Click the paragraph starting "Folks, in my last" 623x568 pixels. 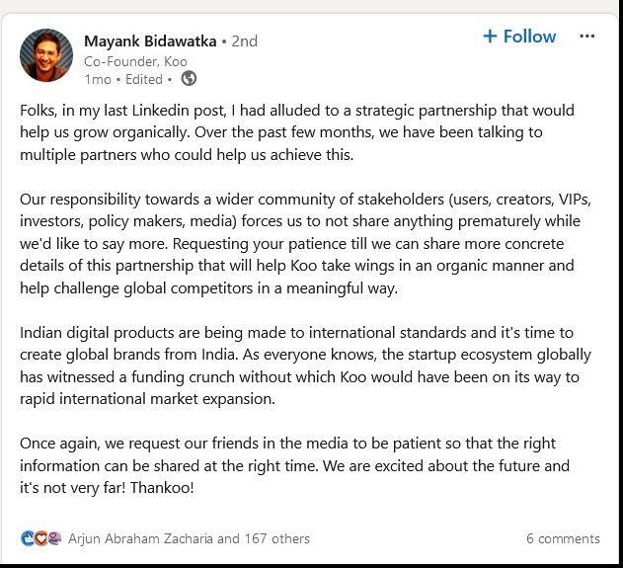(296, 132)
